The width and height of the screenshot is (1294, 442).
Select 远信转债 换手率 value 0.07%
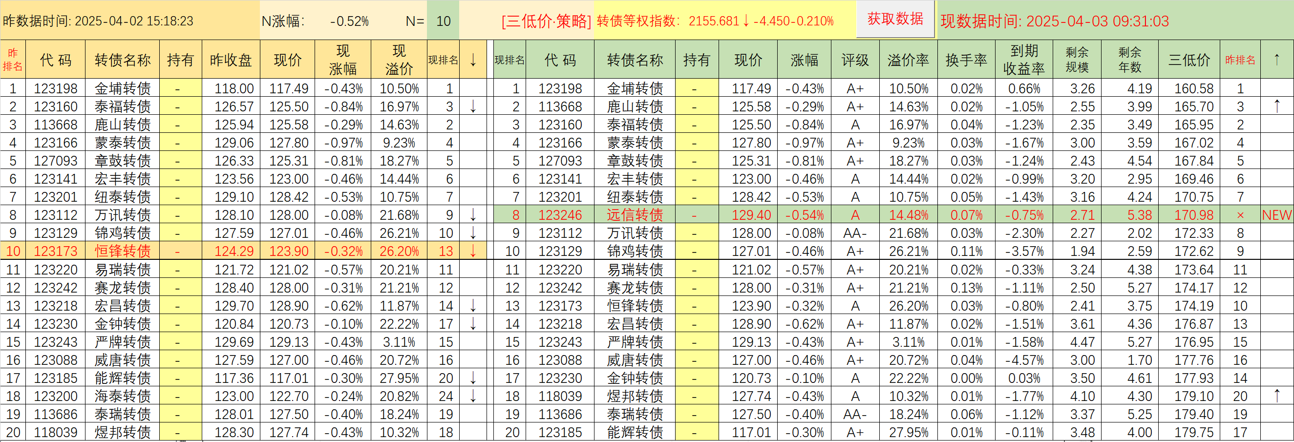967,215
